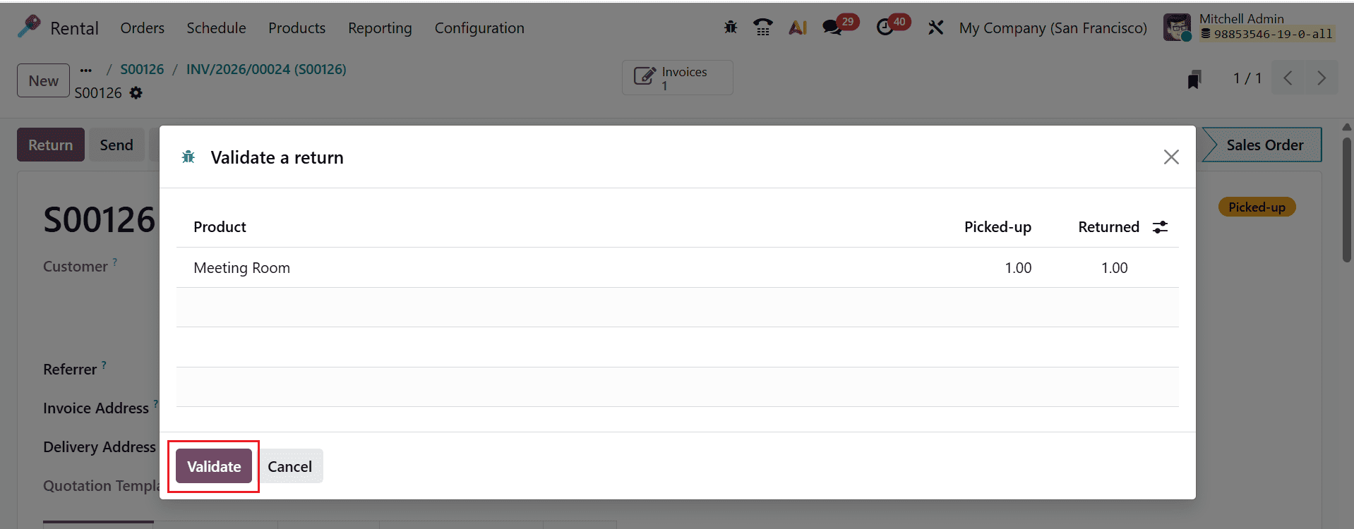Create a new record with New button

(42, 80)
